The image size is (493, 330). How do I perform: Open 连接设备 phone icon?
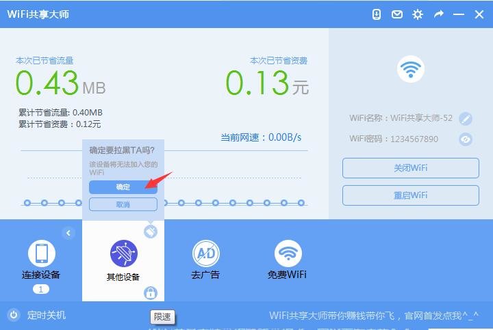(x=42, y=253)
